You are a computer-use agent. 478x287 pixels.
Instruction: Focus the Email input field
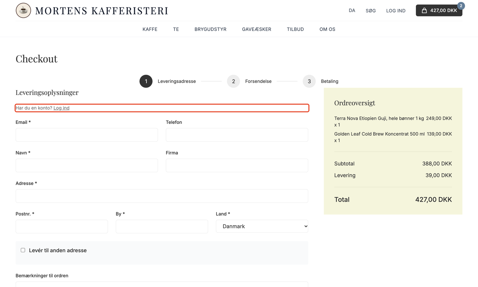(x=87, y=135)
